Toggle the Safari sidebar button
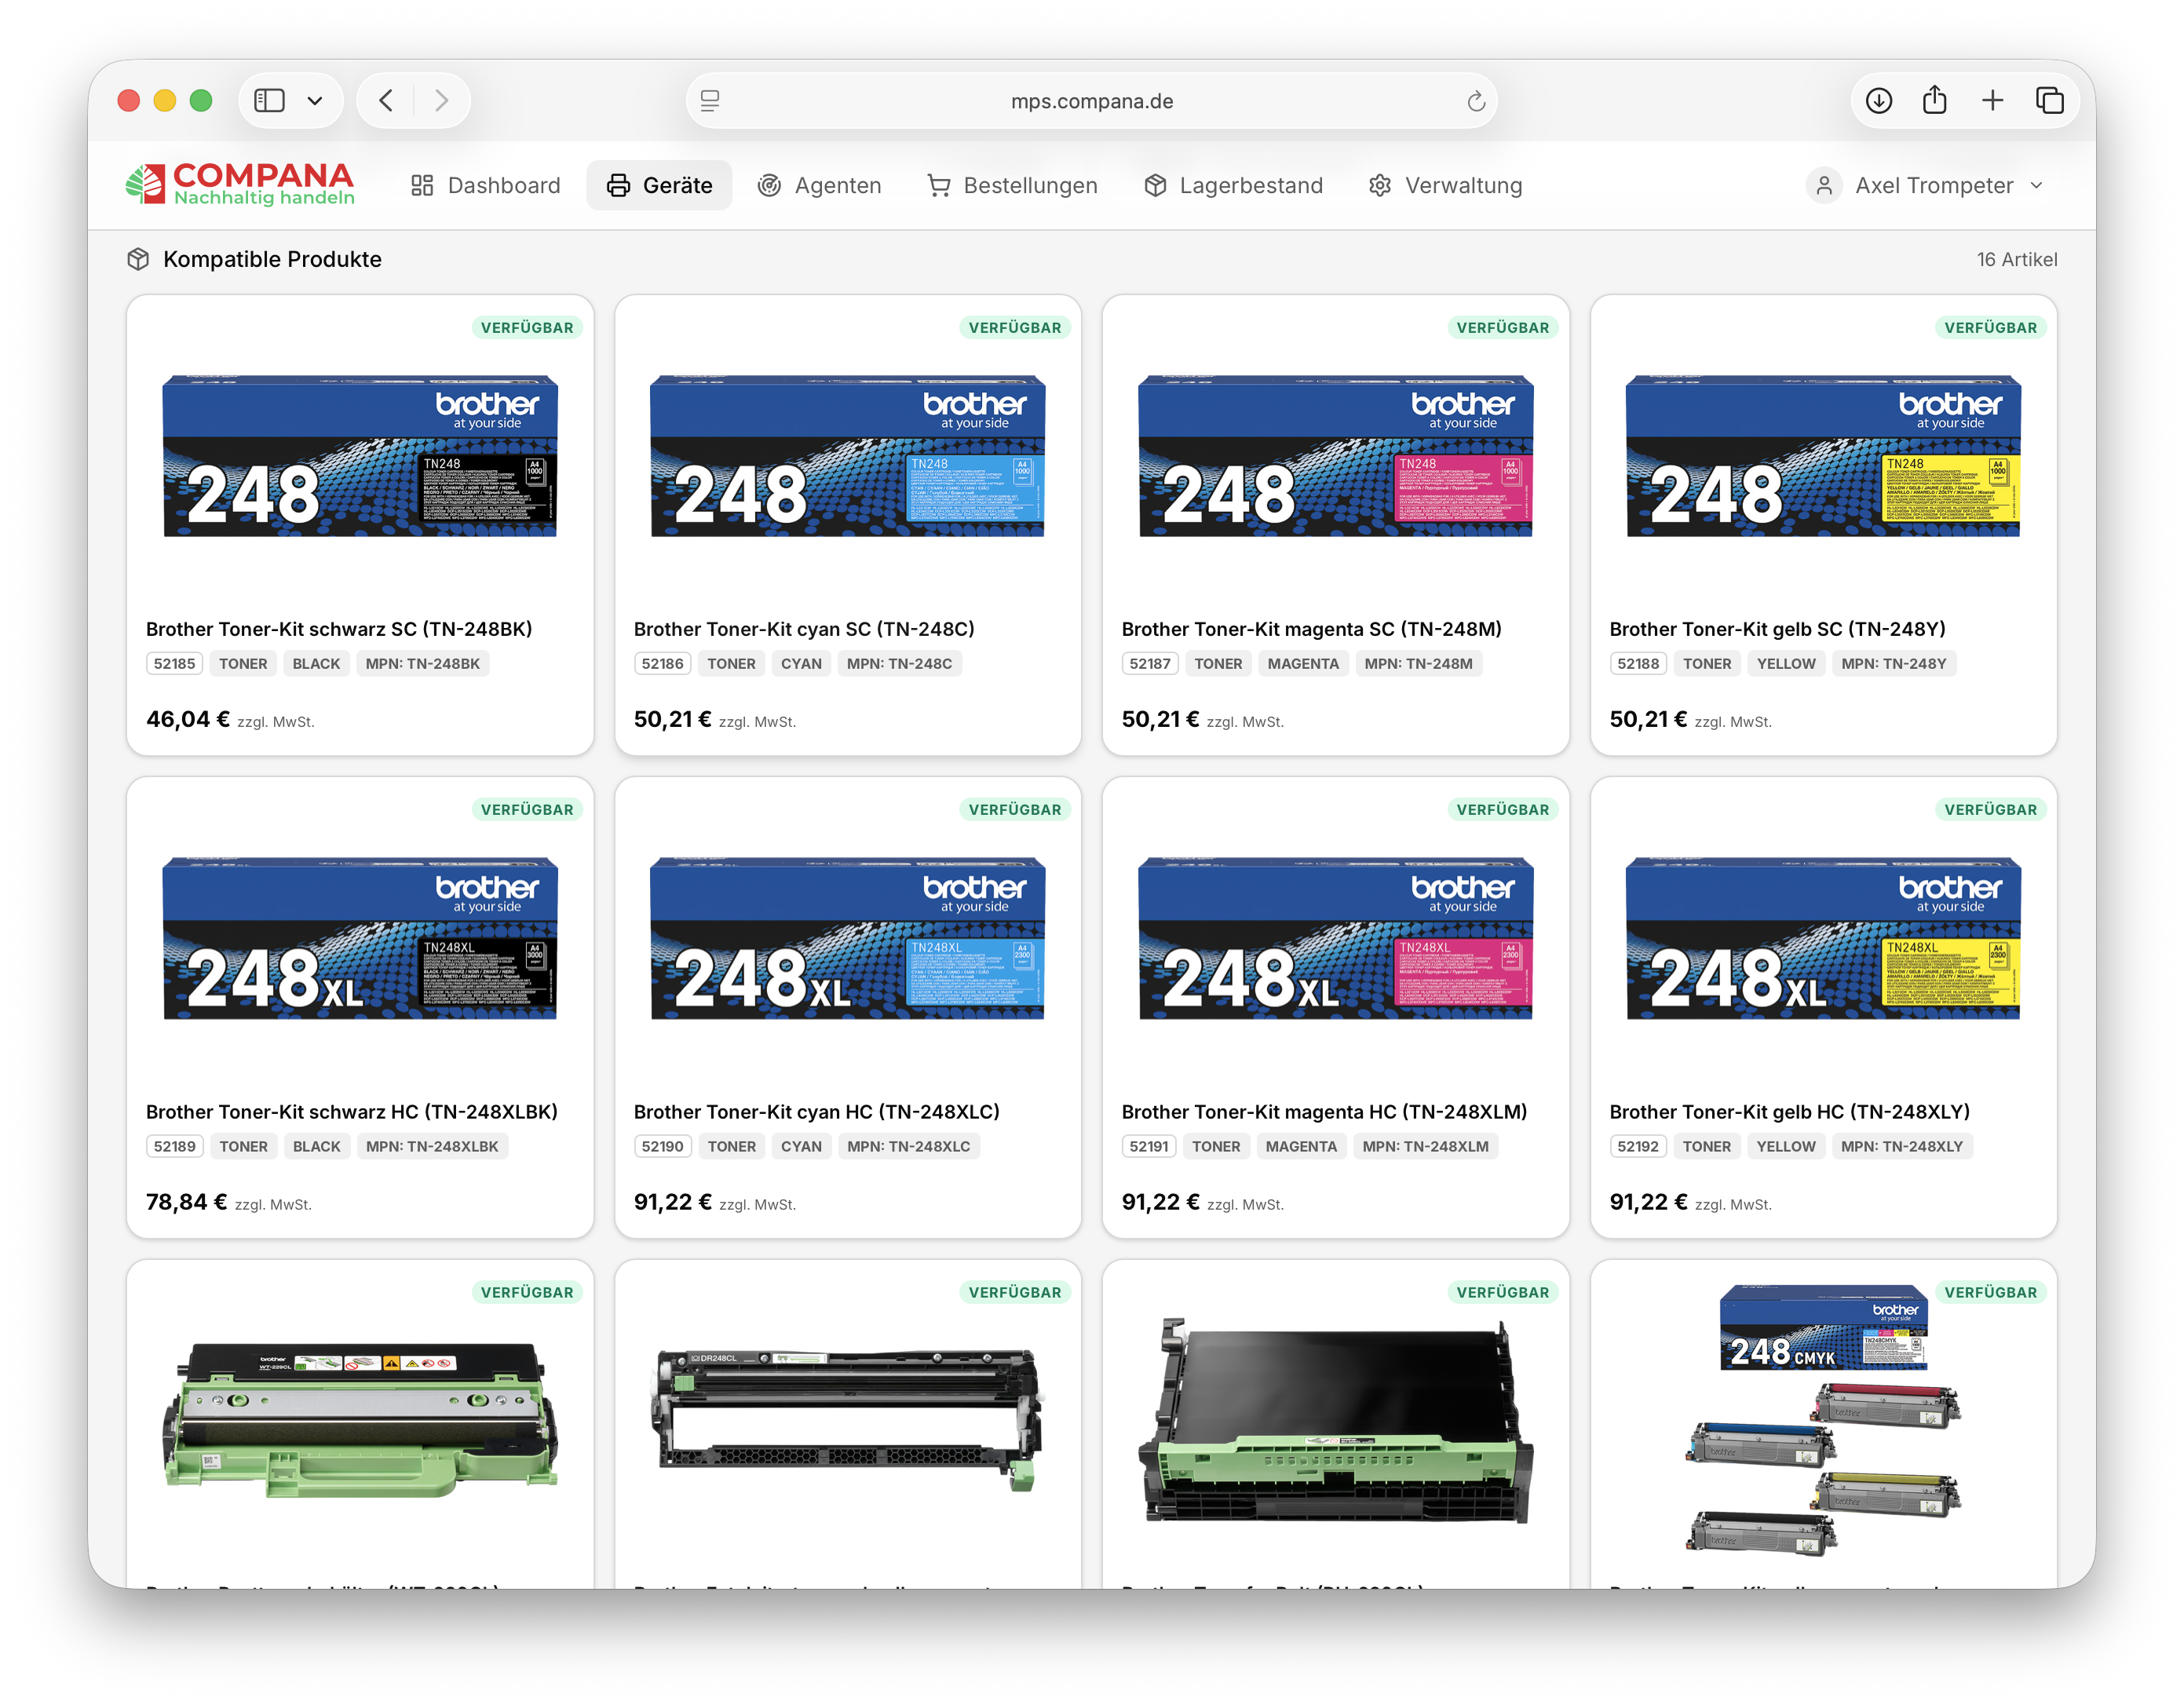2184x1705 pixels. [269, 101]
